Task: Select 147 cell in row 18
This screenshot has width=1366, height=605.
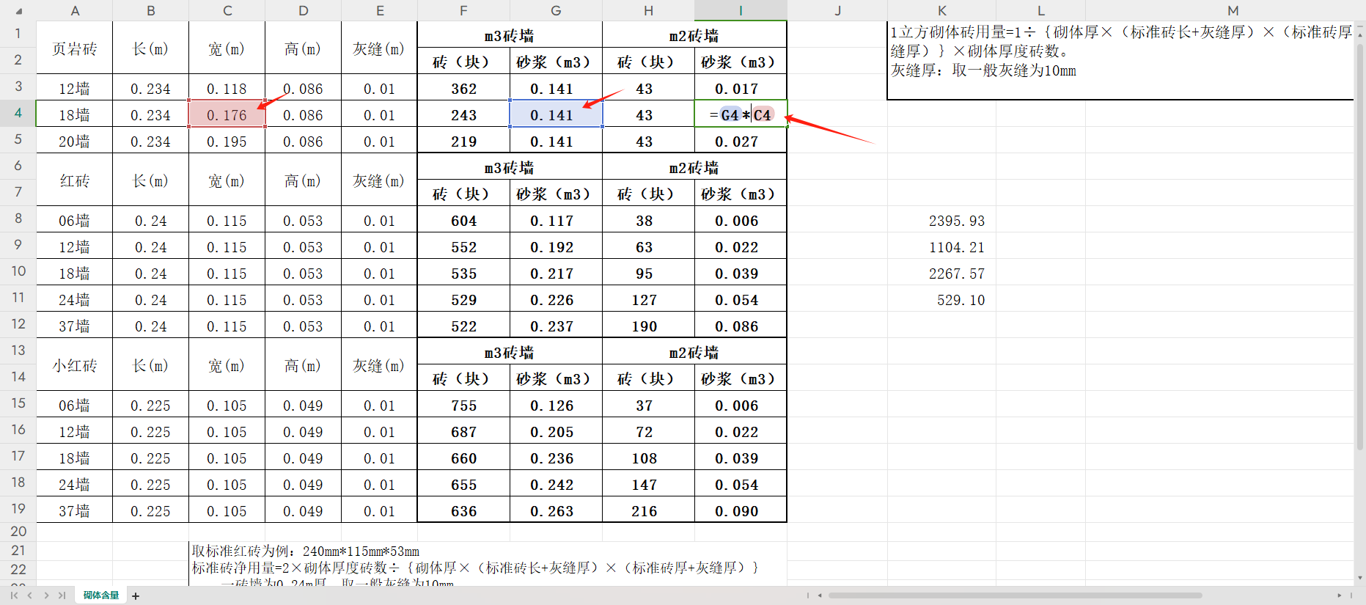Action: point(648,485)
